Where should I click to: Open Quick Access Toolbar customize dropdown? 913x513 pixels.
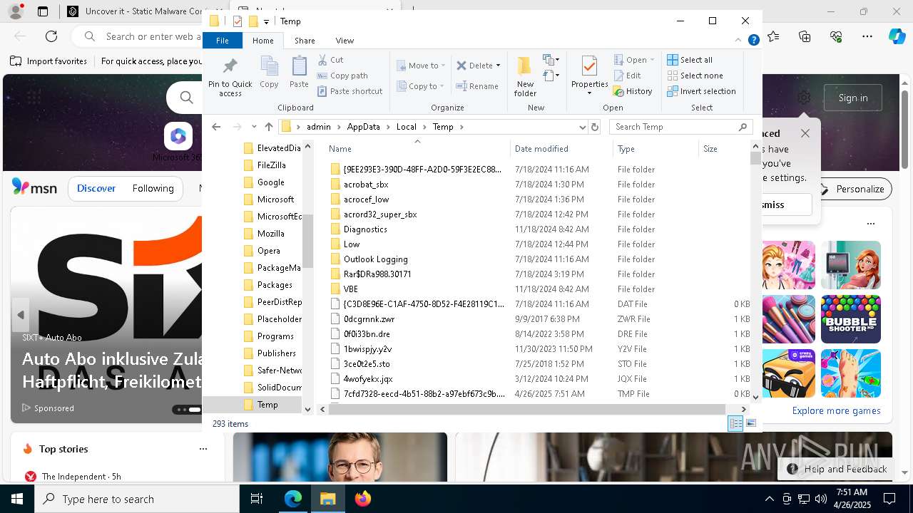point(266,21)
